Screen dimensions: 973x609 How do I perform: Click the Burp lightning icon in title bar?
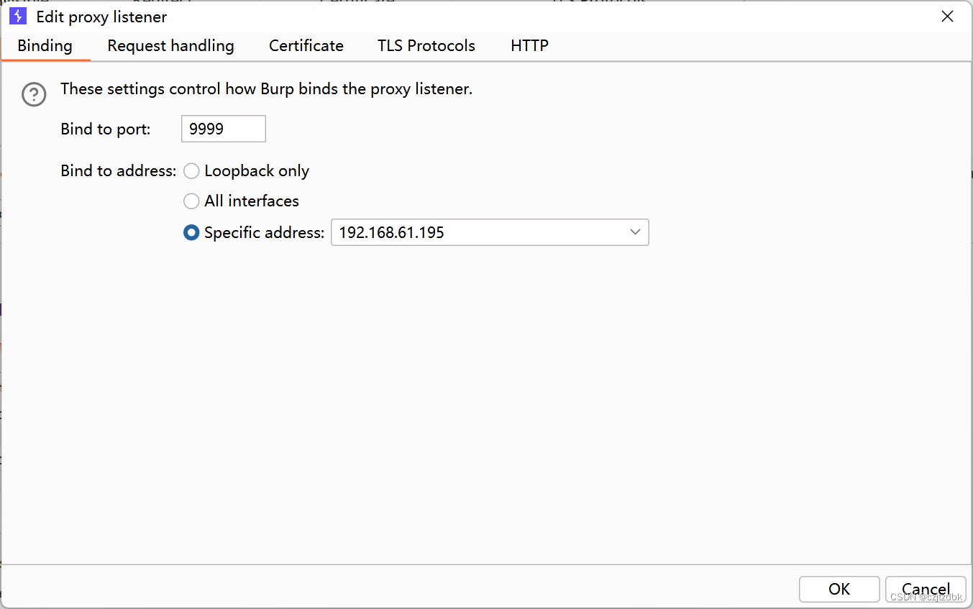coord(18,16)
